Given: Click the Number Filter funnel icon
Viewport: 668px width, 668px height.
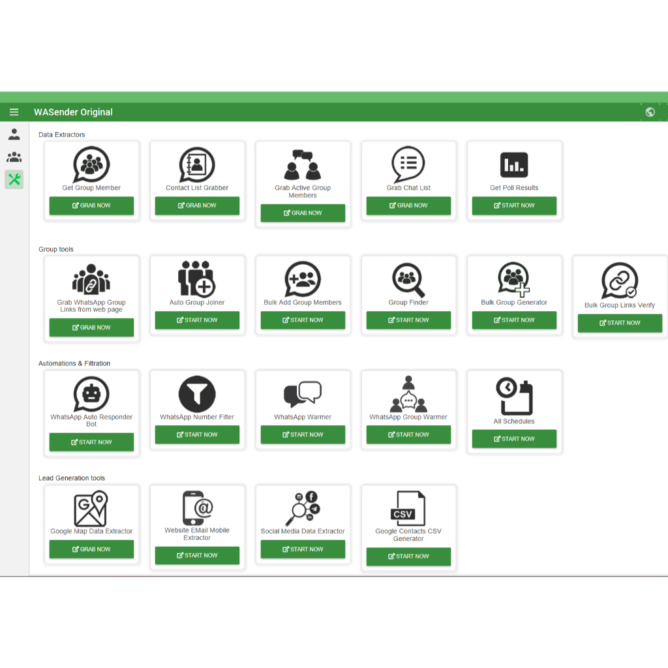Looking at the screenshot, I should click(x=197, y=394).
